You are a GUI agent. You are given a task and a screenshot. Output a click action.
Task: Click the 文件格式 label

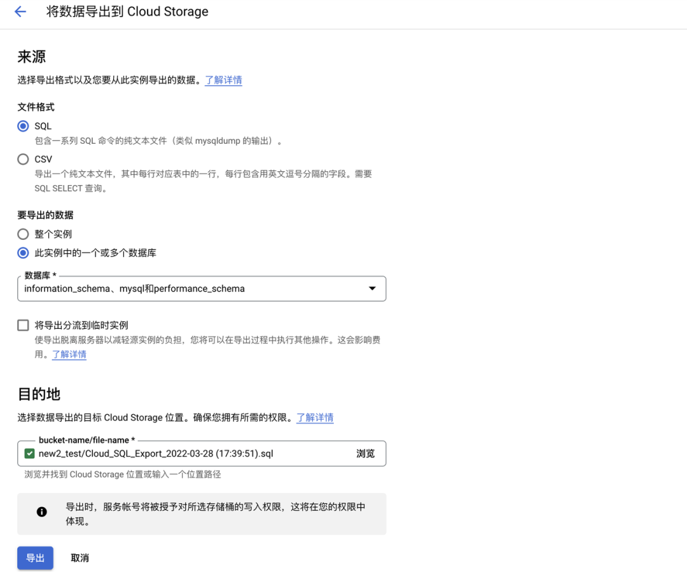[36, 107]
